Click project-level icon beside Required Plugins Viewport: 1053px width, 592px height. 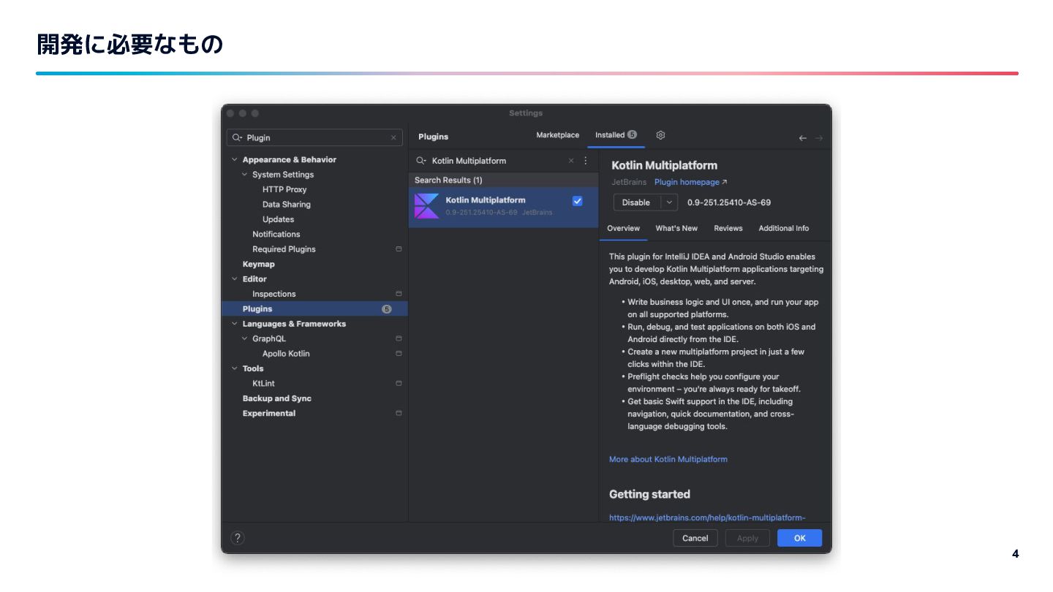[399, 249]
